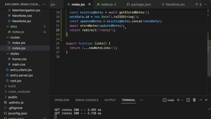Viewport: 211px width, 119px height.
Task: Switch to the notes.js editor tab
Action: (x=107, y=4)
